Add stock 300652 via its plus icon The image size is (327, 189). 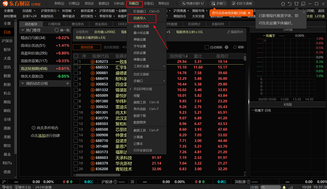pos(93,107)
